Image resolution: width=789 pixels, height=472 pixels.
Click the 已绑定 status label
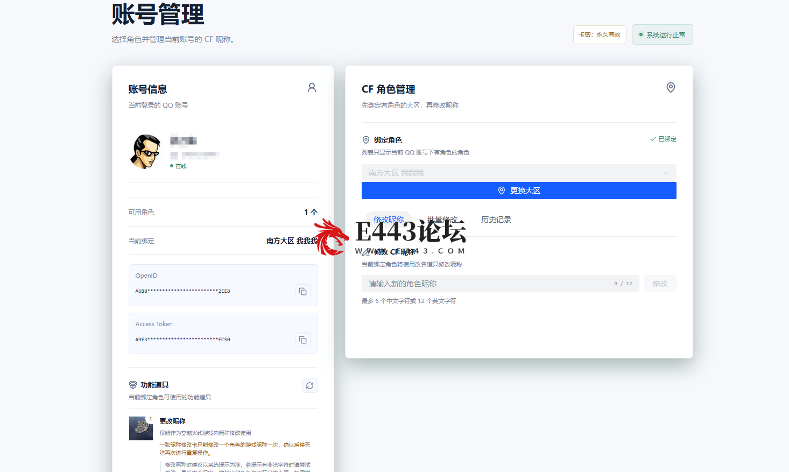click(663, 139)
